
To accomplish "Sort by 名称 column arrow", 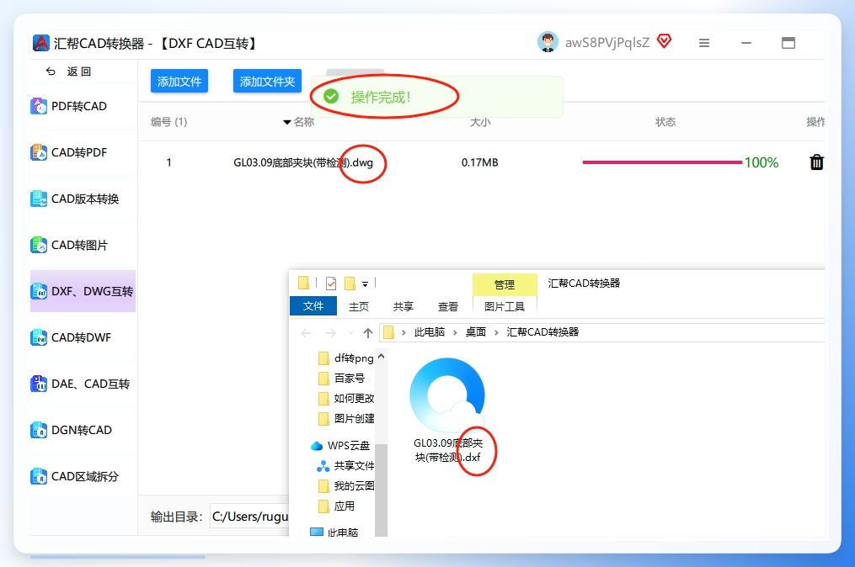I will [x=286, y=122].
